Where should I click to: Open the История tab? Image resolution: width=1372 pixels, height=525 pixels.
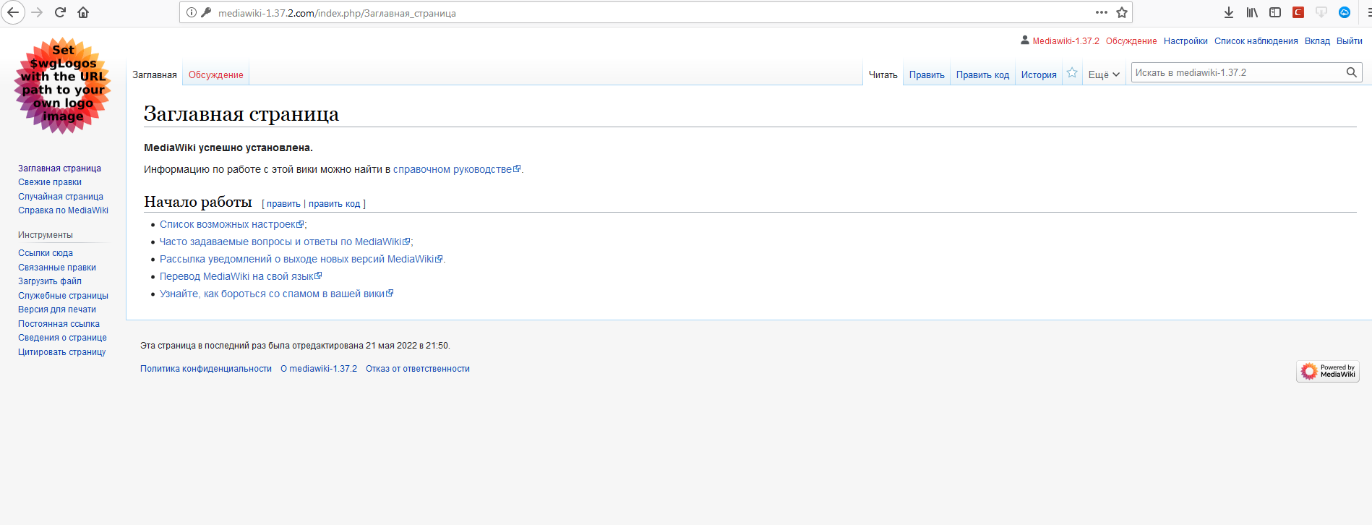(x=1038, y=74)
